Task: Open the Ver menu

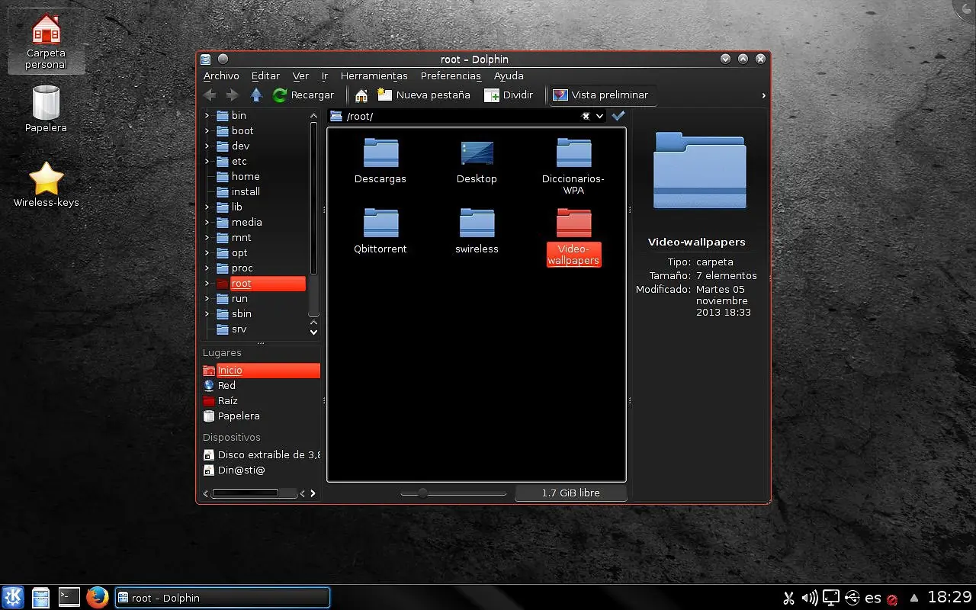Action: (300, 76)
